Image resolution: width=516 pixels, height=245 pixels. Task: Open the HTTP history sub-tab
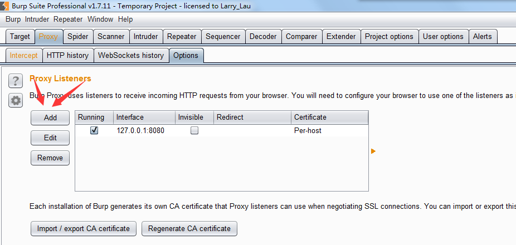coord(67,56)
